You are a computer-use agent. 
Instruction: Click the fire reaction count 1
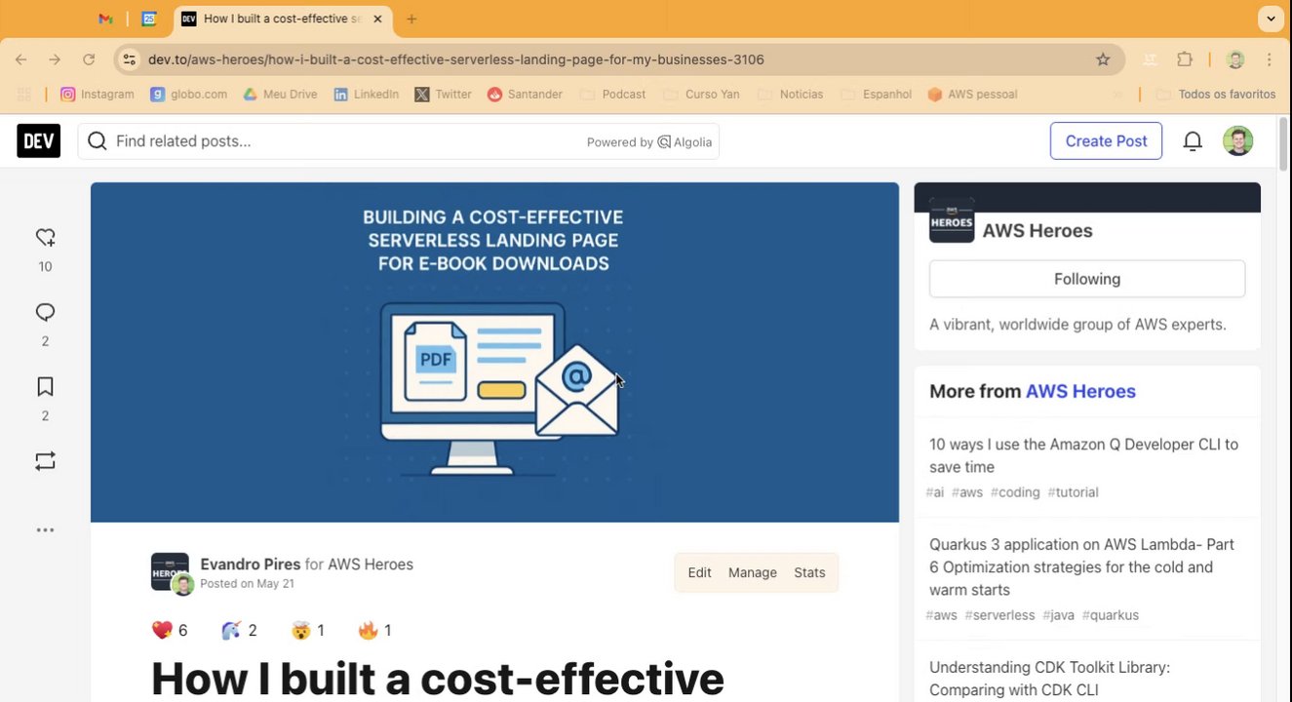[374, 631]
